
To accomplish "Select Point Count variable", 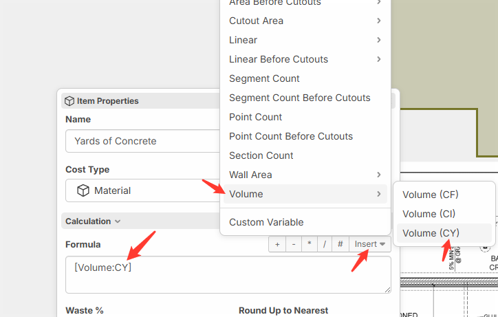I will tap(305, 117).
